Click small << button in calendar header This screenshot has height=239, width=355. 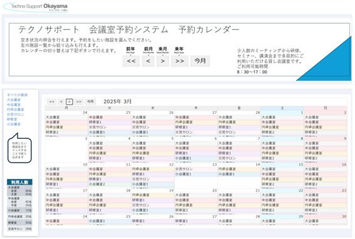click(x=51, y=101)
